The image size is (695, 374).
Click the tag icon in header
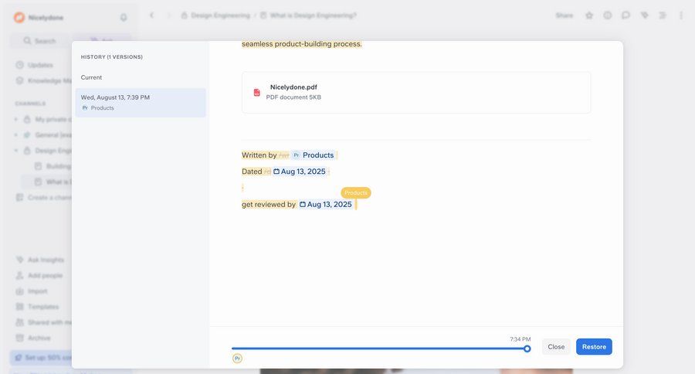click(645, 15)
